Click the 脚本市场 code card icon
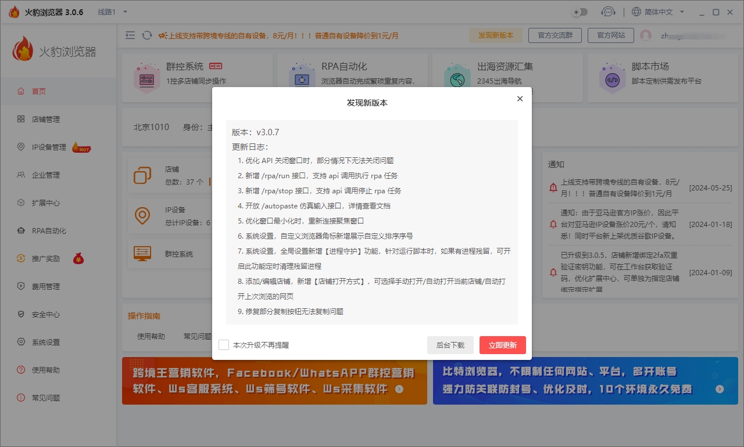 point(613,77)
